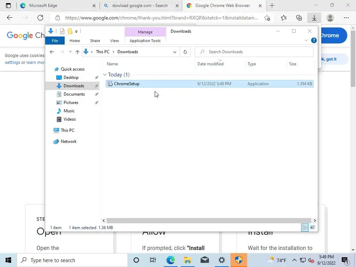
Task: Click root chevron before This PC breadcrumb
Action: (x=92, y=52)
